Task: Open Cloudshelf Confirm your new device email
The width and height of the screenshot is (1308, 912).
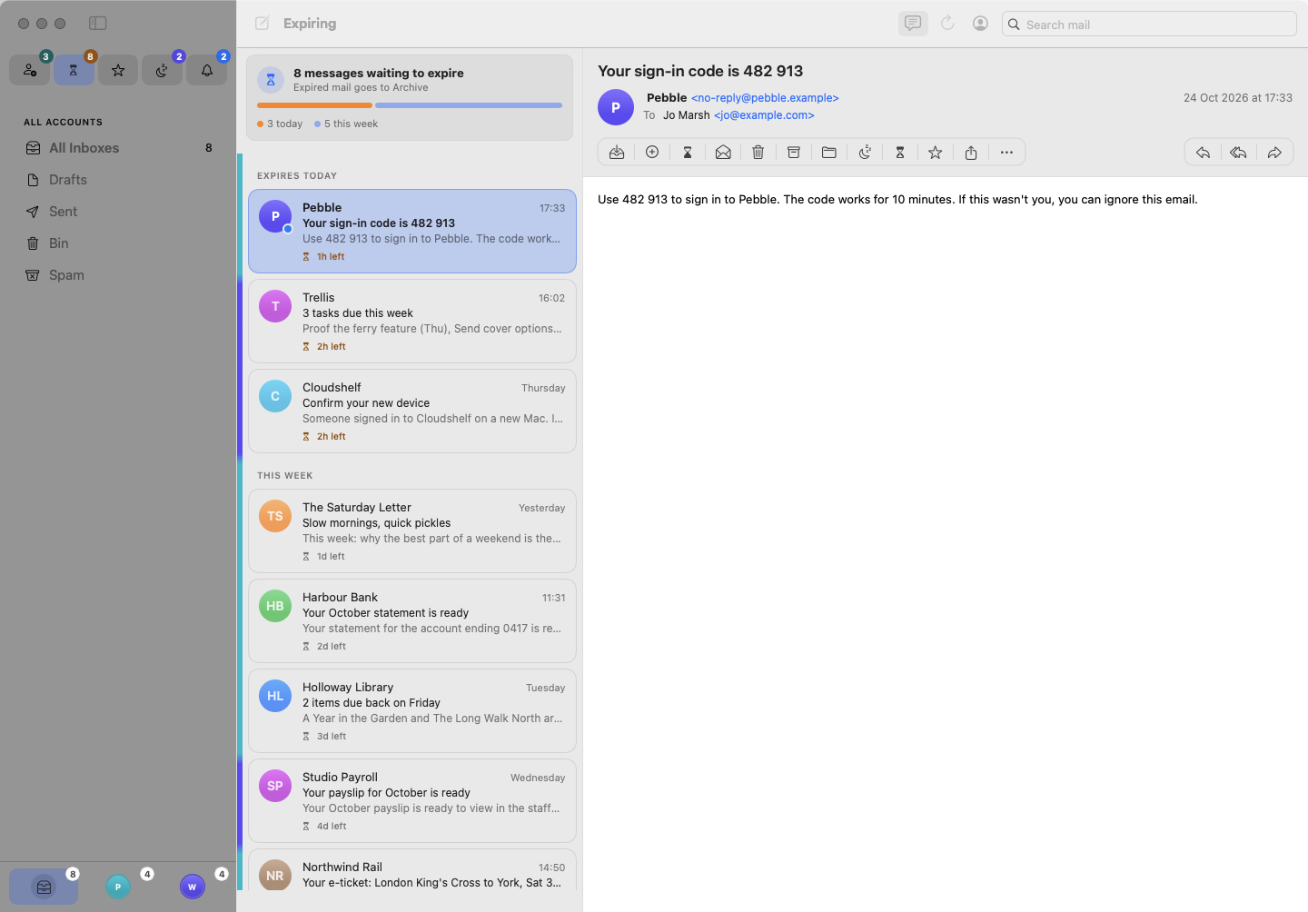Action: pyautogui.click(x=412, y=411)
